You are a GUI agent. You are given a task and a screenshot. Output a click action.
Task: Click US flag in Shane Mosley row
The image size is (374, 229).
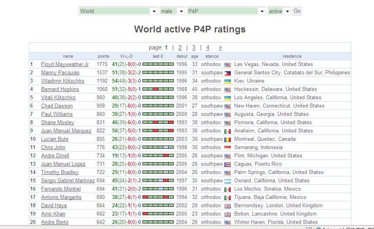(x=228, y=123)
